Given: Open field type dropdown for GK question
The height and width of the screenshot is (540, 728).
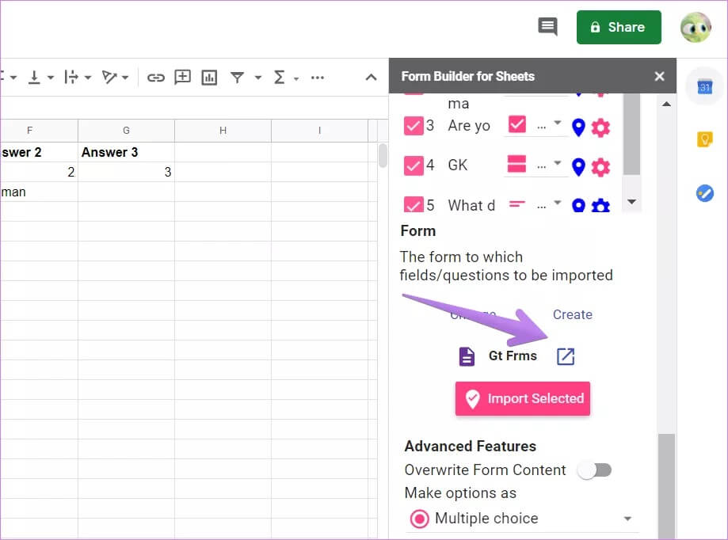Looking at the screenshot, I should click(558, 165).
